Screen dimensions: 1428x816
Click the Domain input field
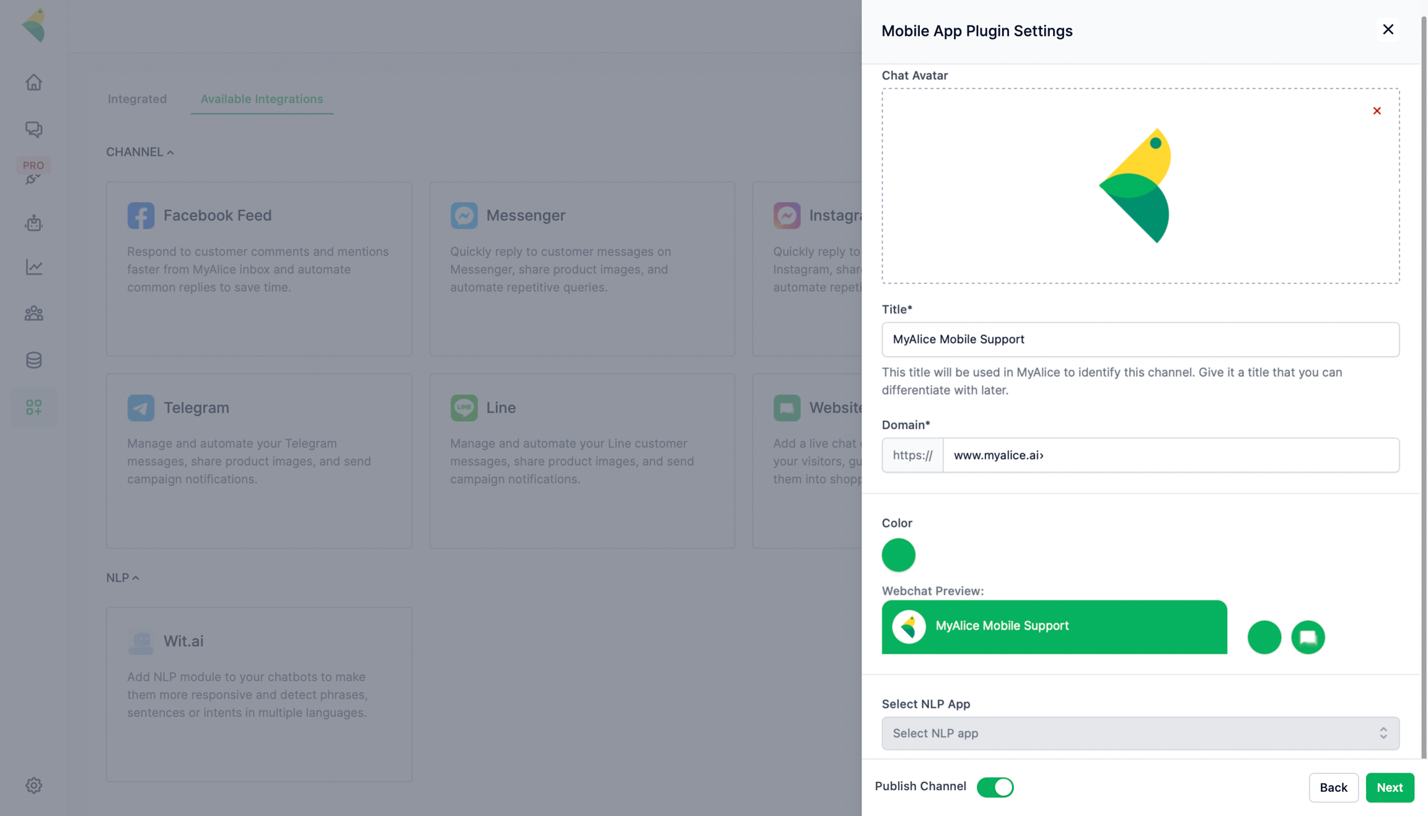1170,455
